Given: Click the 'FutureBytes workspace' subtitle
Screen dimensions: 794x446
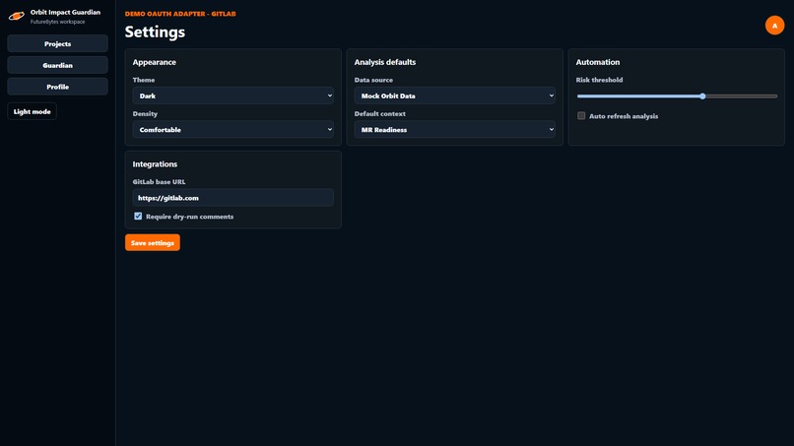Looking at the screenshot, I should point(58,22).
